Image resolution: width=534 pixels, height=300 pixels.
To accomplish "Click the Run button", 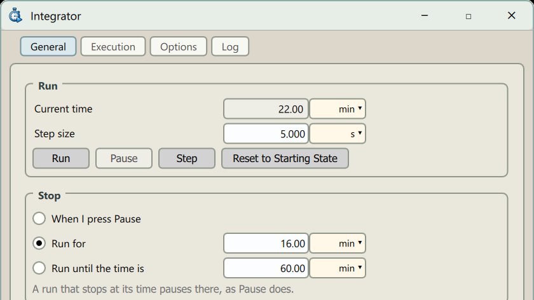I will [x=61, y=158].
